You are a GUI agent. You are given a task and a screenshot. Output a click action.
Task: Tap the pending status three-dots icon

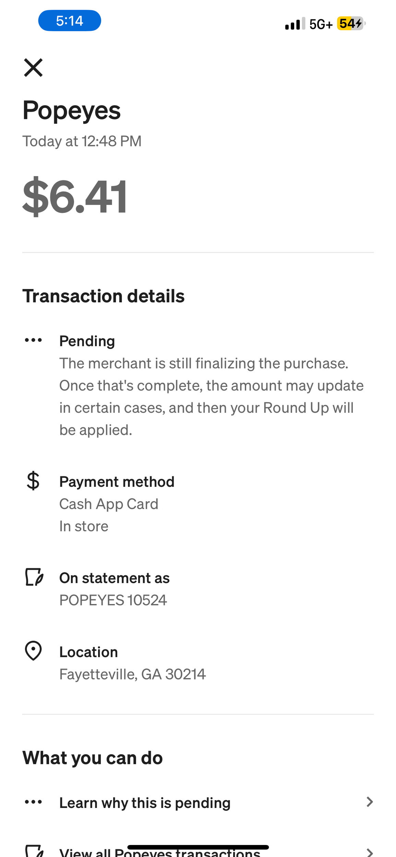(33, 340)
